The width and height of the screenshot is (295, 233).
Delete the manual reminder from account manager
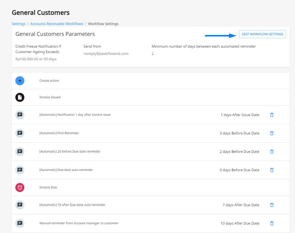[x=272, y=223]
